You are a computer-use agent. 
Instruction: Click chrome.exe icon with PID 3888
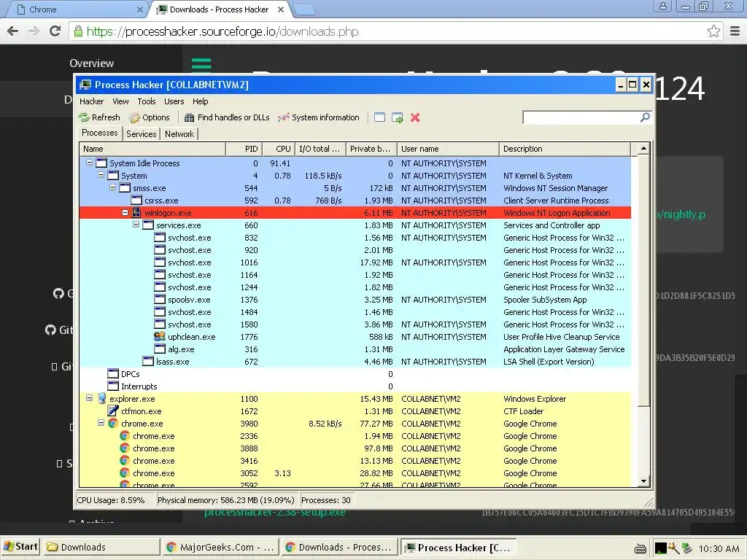click(124, 448)
